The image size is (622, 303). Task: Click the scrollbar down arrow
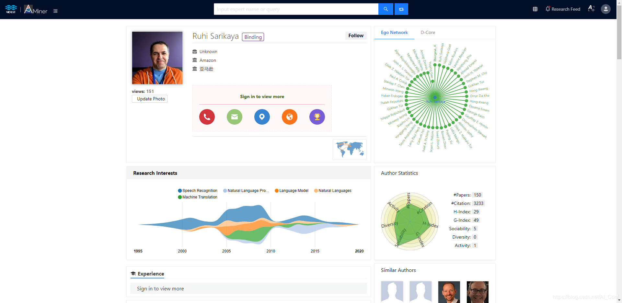[x=619, y=300]
